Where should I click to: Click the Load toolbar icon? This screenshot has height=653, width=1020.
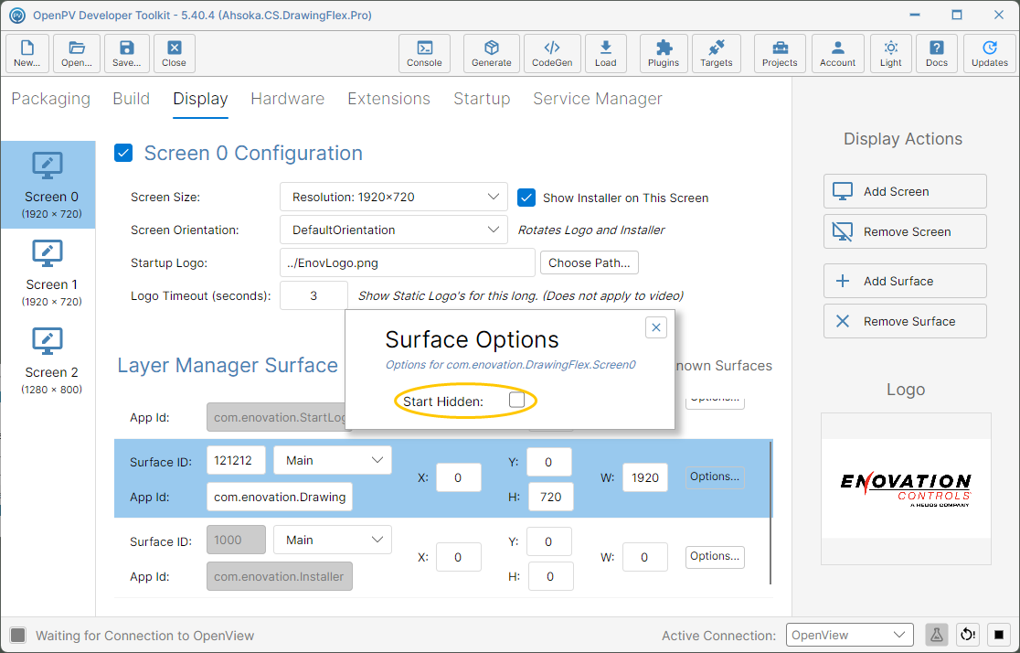606,53
